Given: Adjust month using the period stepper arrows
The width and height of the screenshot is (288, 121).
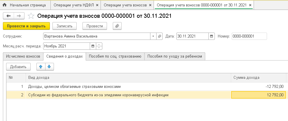Looking at the screenshot, I should (x=99, y=46).
